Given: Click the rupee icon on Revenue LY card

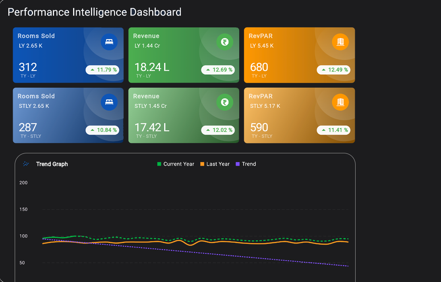Looking at the screenshot, I should (225, 42).
